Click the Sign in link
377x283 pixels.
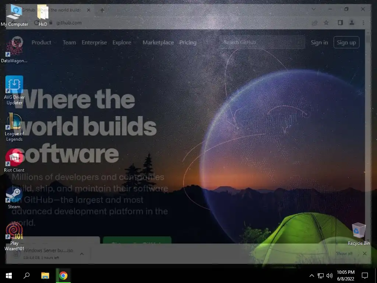(x=319, y=42)
